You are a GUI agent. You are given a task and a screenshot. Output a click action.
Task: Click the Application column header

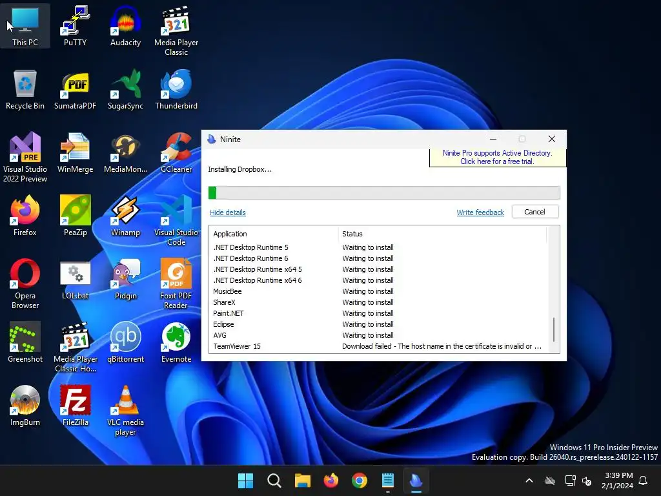274,234
